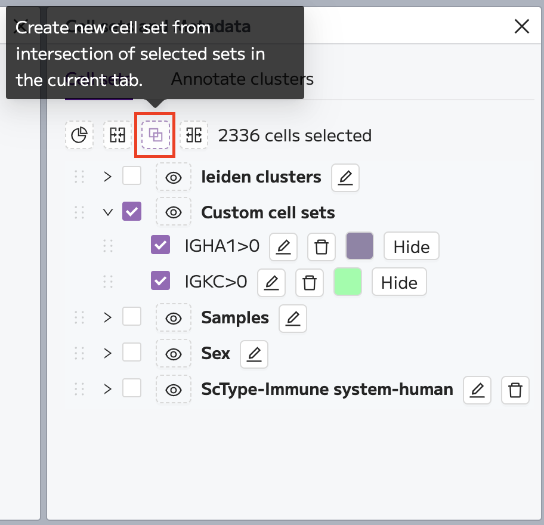Click drag handle of IGHA1>0 row
This screenshot has width=544, height=525.
coord(108,246)
